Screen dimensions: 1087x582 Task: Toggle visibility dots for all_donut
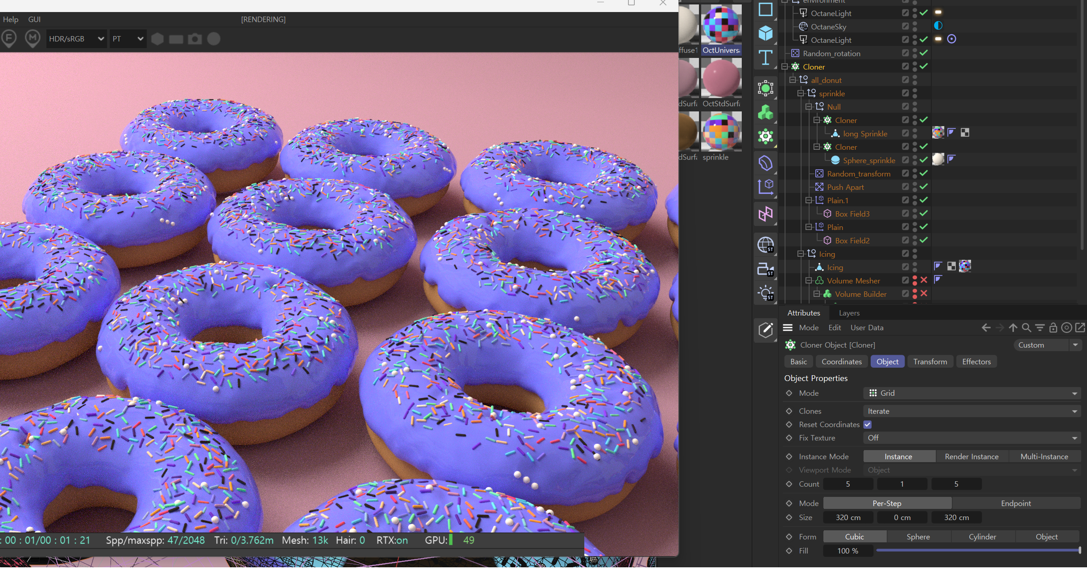tap(915, 80)
